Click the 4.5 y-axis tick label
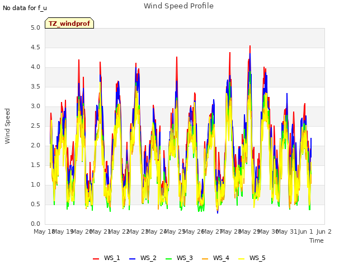 [36, 48]
